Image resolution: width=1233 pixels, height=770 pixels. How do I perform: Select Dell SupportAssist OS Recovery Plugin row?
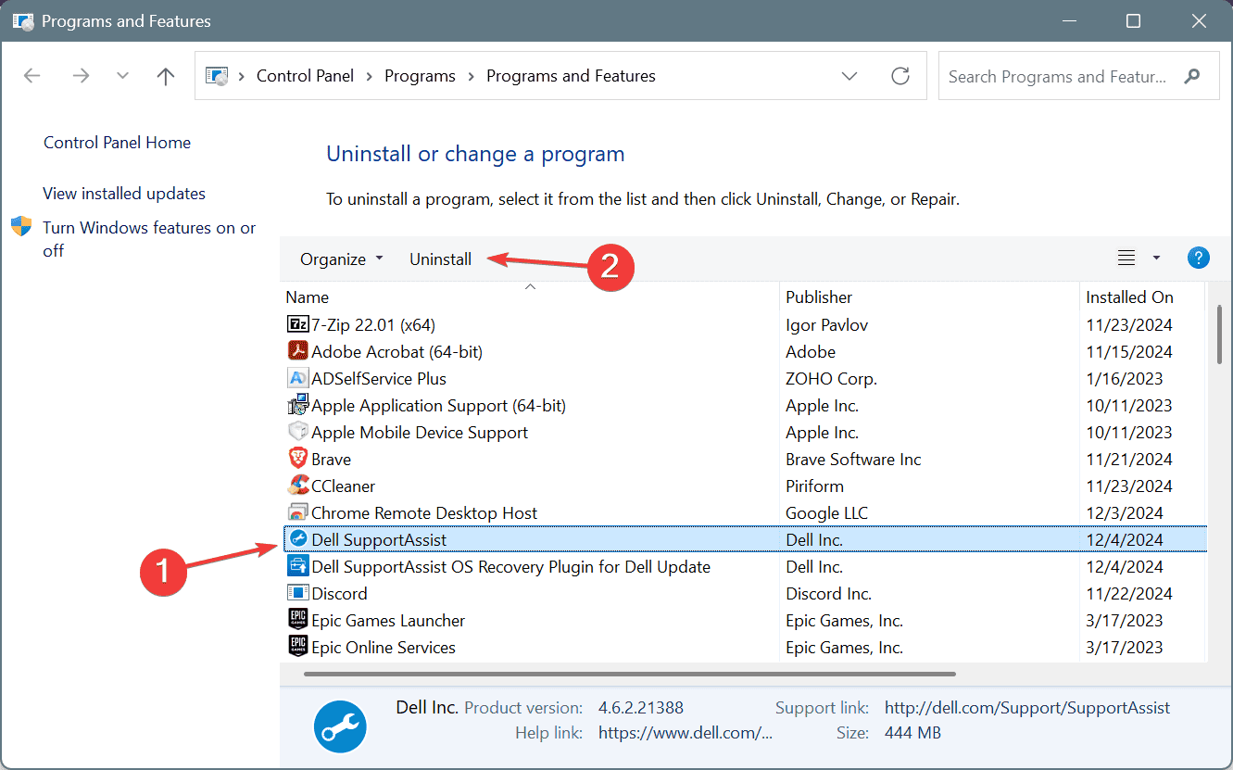746,566
